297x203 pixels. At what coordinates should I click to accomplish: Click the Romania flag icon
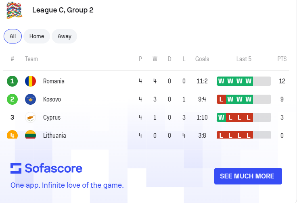coord(31,81)
